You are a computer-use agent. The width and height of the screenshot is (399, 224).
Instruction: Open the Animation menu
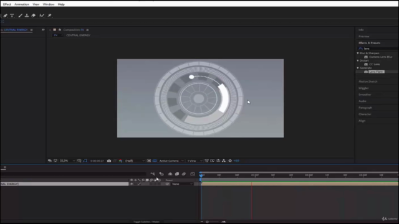click(x=22, y=4)
